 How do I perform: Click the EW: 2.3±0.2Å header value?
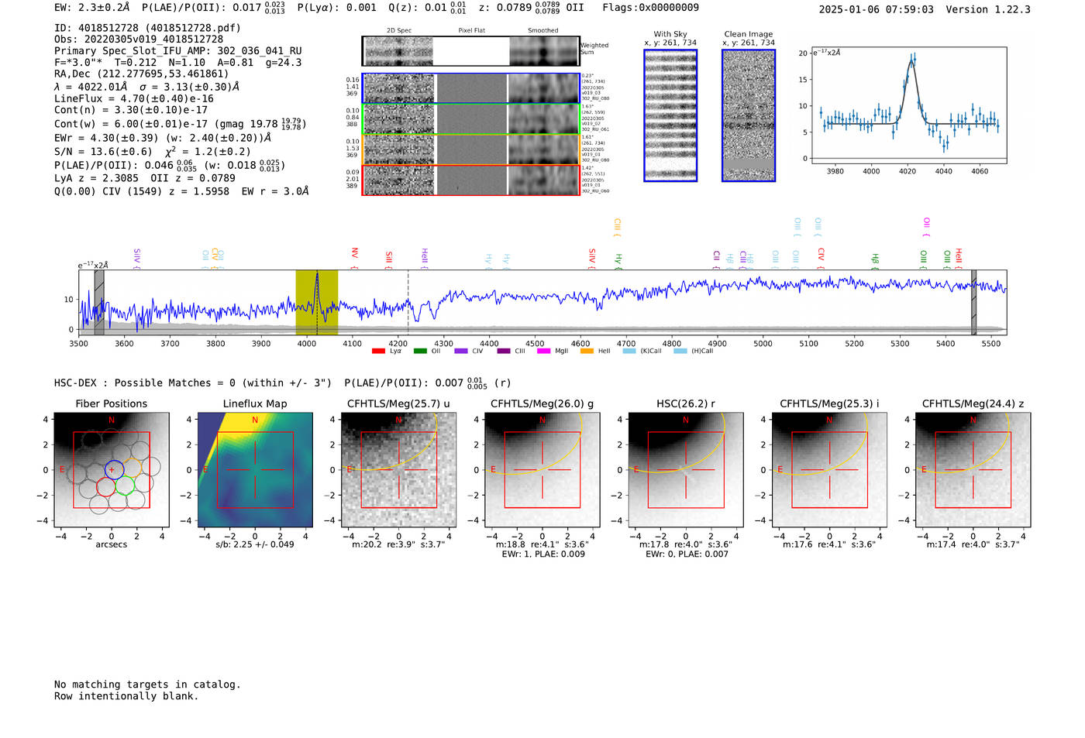[x=92, y=8]
